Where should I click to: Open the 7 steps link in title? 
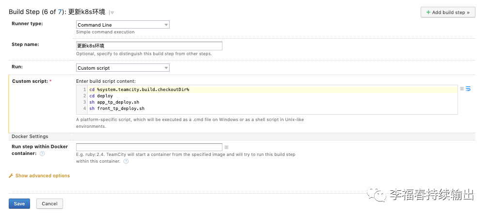[x=60, y=12]
